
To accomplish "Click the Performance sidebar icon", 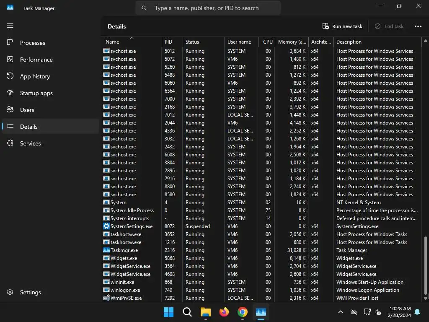I will [x=10, y=59].
